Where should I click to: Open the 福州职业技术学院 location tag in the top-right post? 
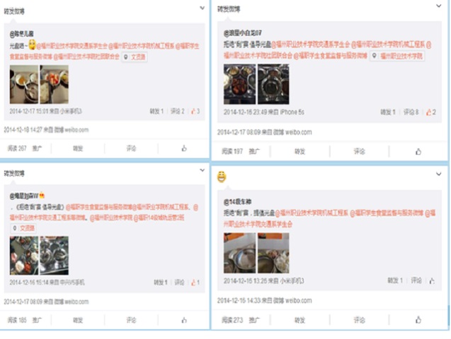click(x=397, y=56)
